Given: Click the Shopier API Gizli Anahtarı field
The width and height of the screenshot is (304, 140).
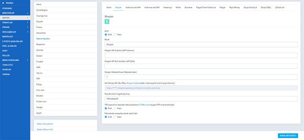Looking at the screenshot, I should (x=201, y=66).
